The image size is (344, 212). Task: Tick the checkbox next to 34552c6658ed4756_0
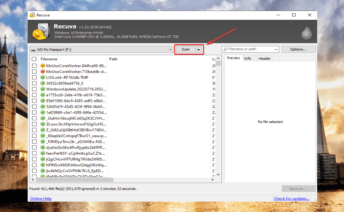click(34, 83)
